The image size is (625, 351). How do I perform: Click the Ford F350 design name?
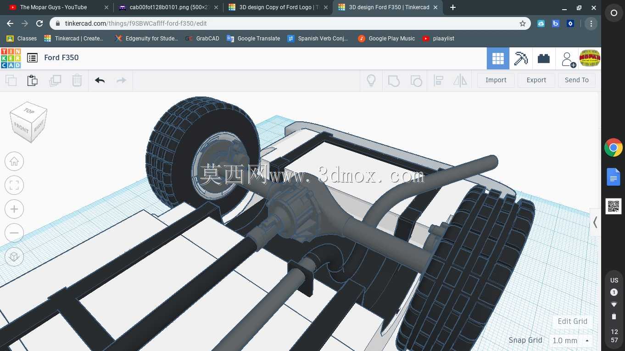click(x=61, y=57)
